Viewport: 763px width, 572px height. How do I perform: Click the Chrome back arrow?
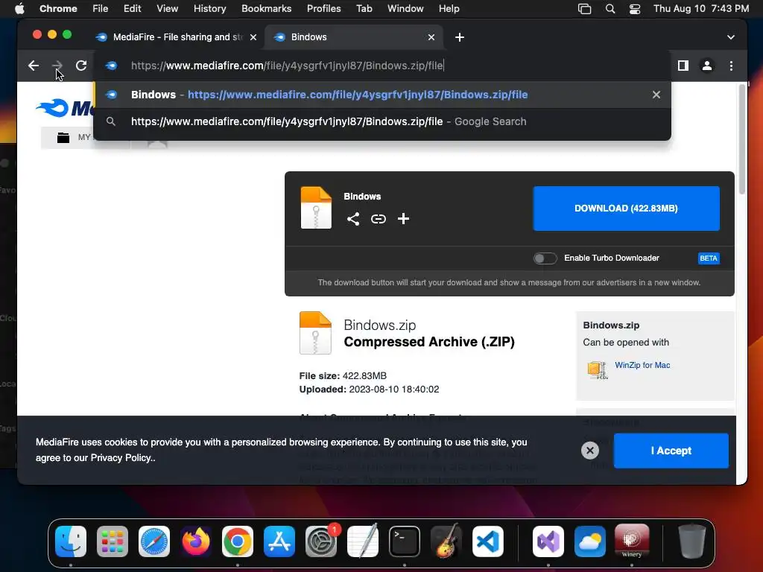tap(33, 66)
